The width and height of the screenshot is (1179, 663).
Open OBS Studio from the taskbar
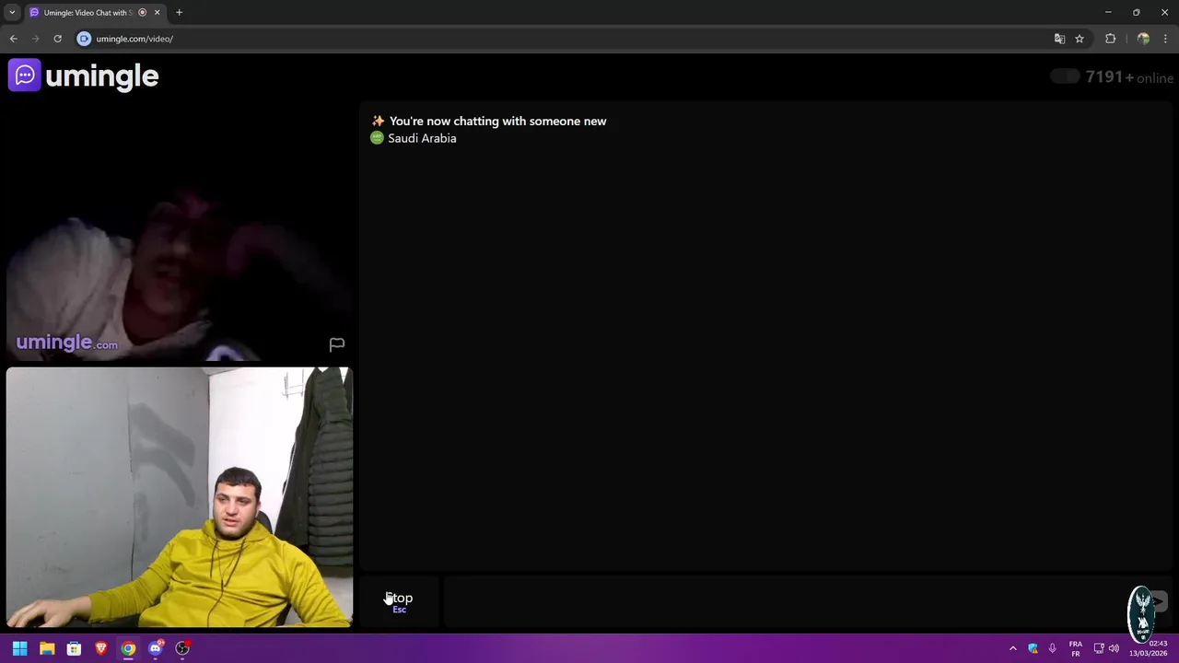coord(182,648)
